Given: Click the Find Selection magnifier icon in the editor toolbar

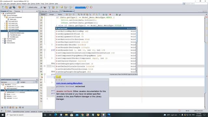Looking at the screenshot, I should coord(79,14).
